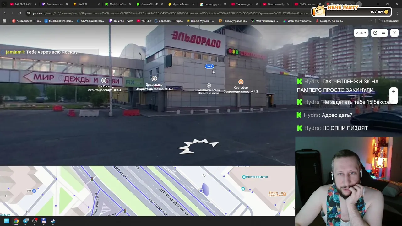Viewport: 402px width, 226px height.
Task: Open Chrome from the taskbar
Action: click(x=16, y=221)
